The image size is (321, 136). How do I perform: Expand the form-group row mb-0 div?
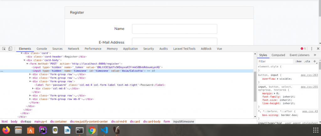point(30,99)
